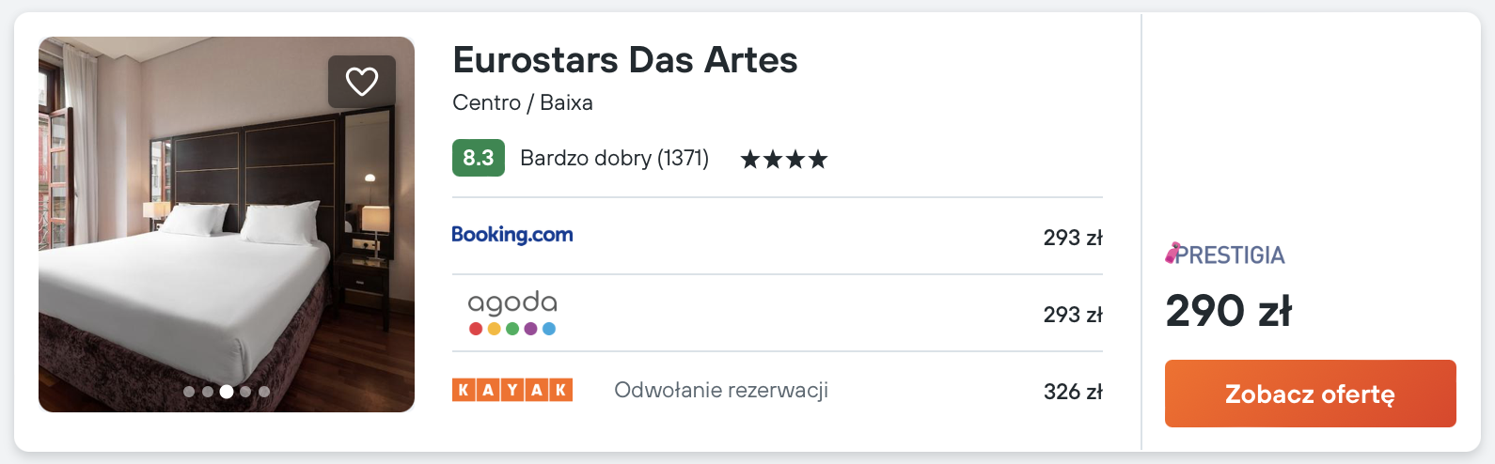The width and height of the screenshot is (1495, 464).
Task: Select the 293 zł Booking.com price
Action: [x=1073, y=238]
